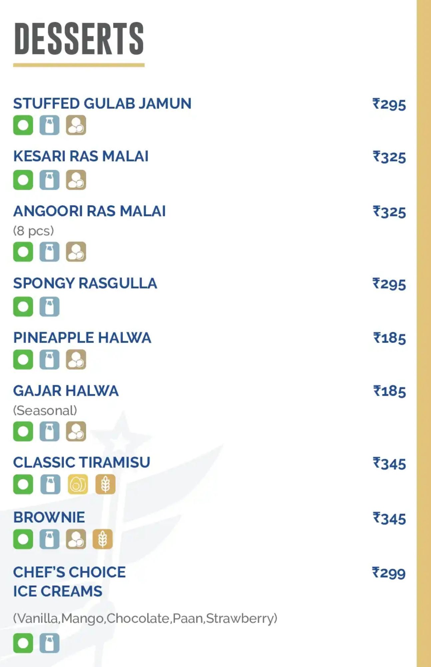Click the Brownie menu item title
Screen dimensions: 431x667
tap(49, 518)
